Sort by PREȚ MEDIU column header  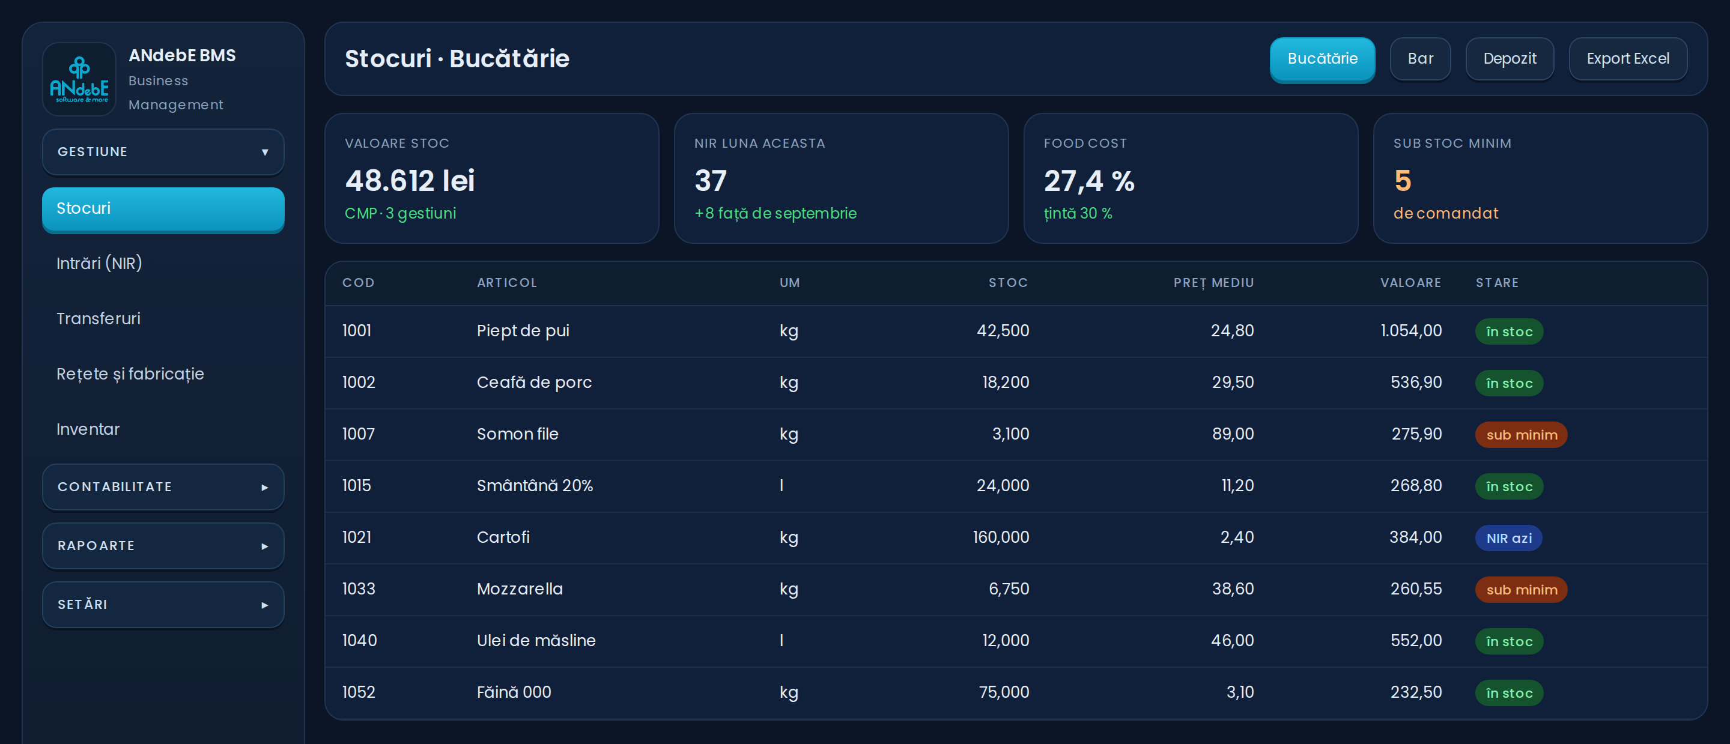1213,283
